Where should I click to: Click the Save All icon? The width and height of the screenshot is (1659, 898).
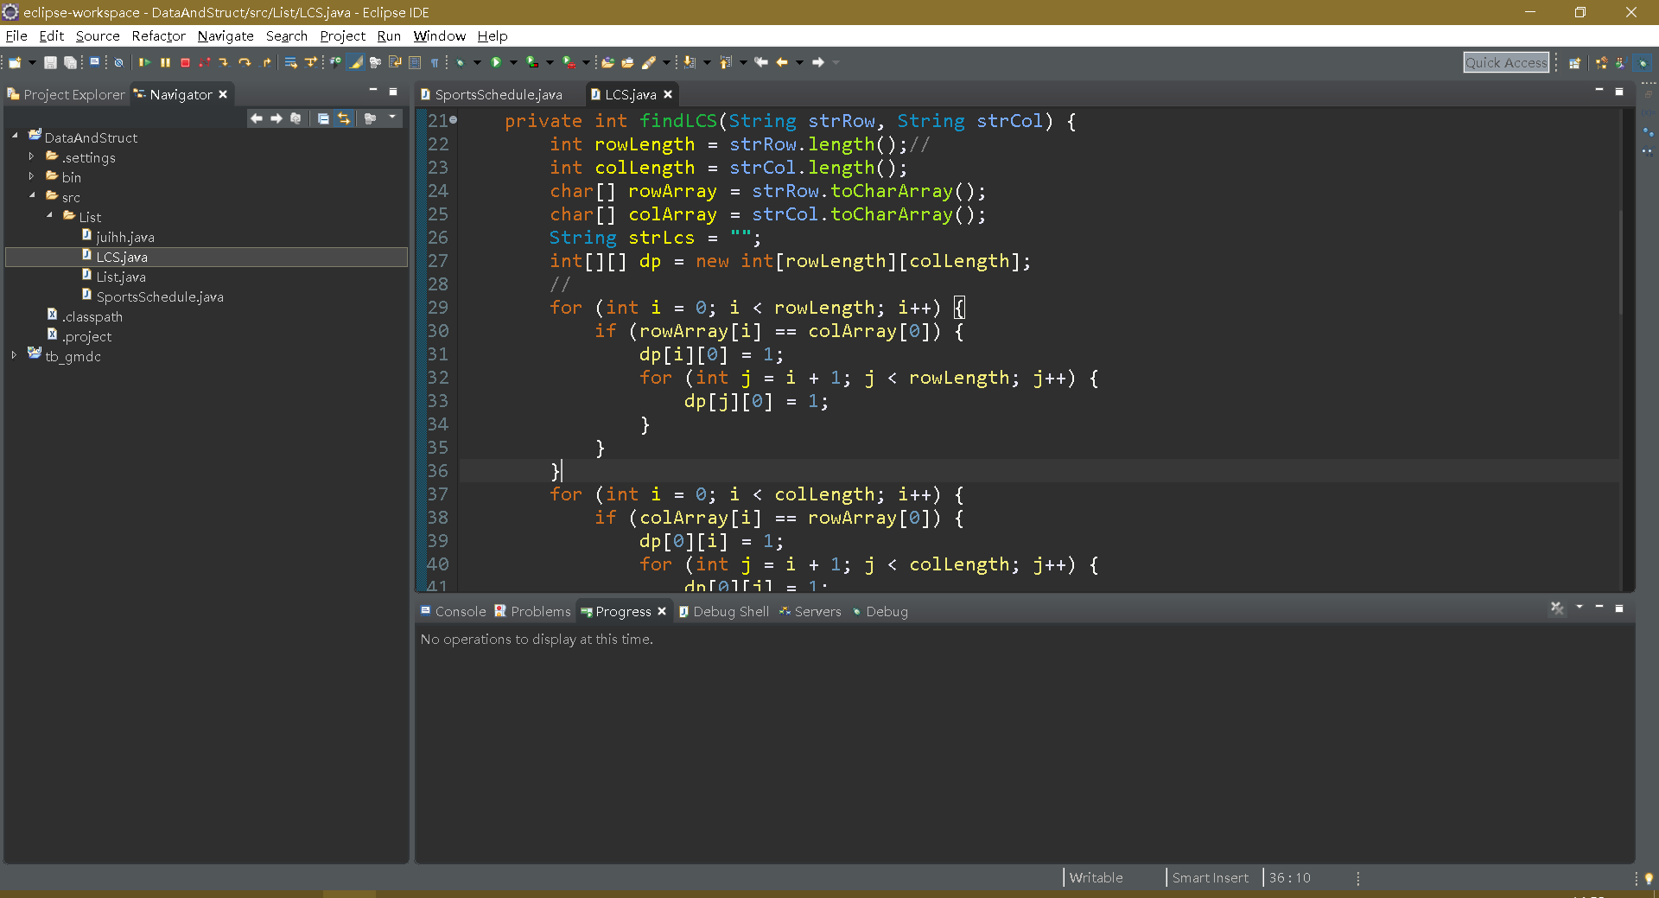click(71, 62)
